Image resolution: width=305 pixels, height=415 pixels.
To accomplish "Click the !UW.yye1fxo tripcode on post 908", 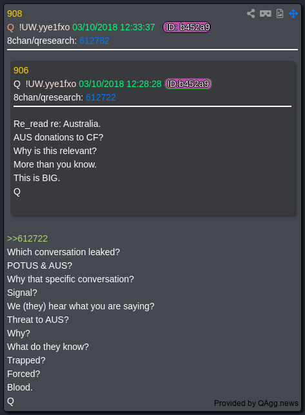I will coord(44,27).
